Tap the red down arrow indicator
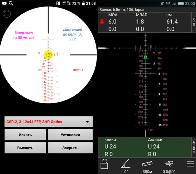This screenshot has height=174, width=196. [x=102, y=22]
